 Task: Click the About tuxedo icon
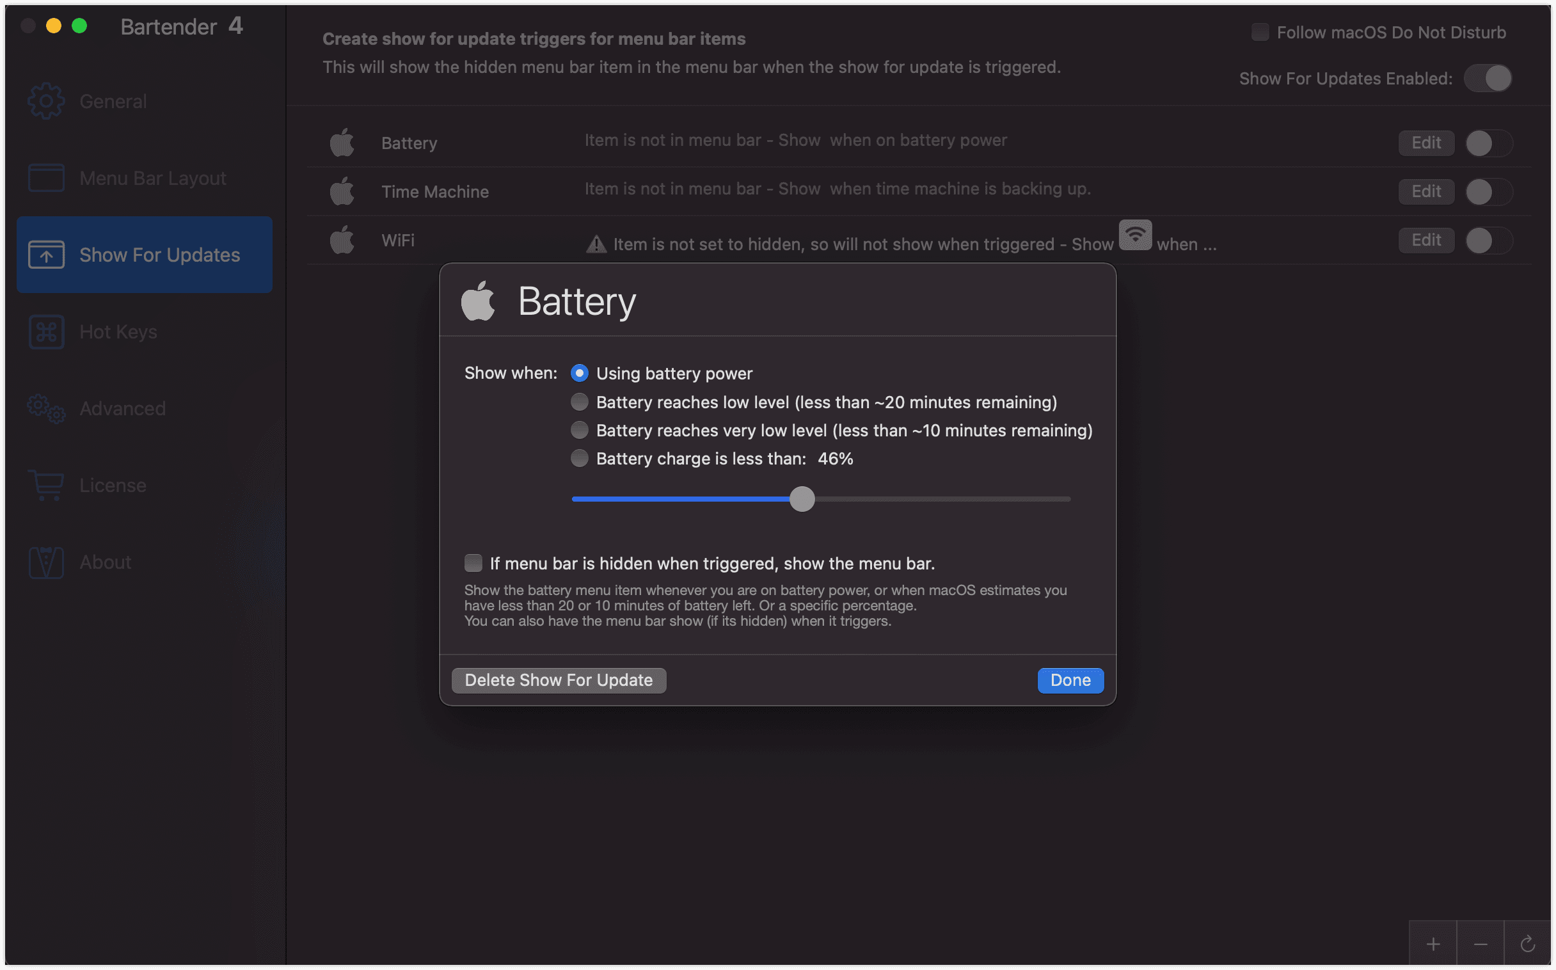[x=46, y=562]
